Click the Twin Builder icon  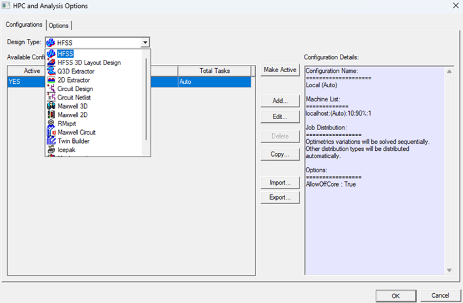click(x=51, y=141)
